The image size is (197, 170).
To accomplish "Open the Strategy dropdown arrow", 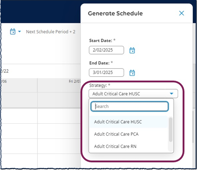I will pyautogui.click(x=171, y=94).
